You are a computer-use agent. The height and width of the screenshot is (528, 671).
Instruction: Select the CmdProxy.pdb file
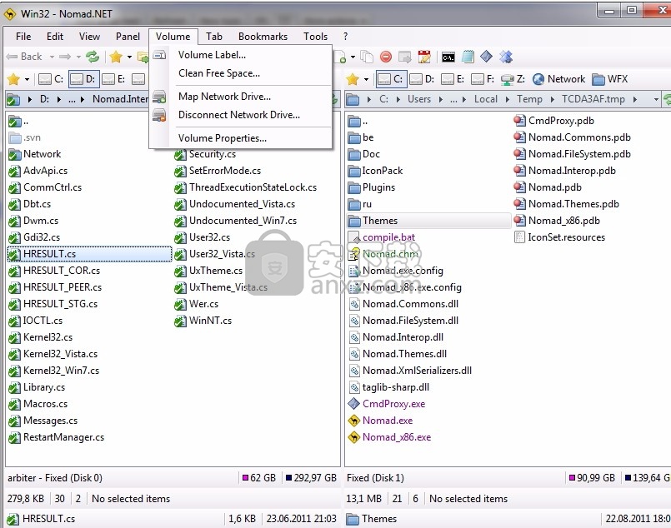point(553,121)
